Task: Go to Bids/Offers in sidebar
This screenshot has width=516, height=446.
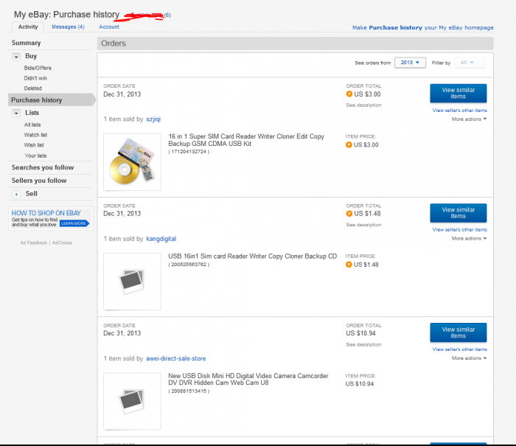Action: [38, 68]
